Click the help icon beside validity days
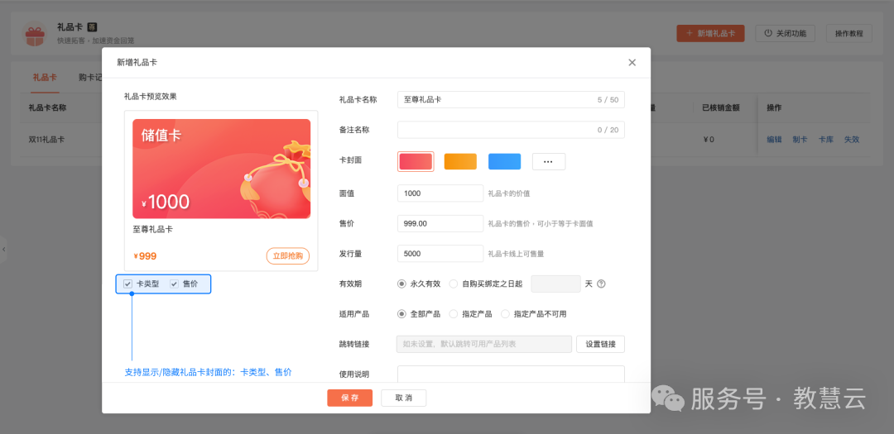 click(601, 284)
